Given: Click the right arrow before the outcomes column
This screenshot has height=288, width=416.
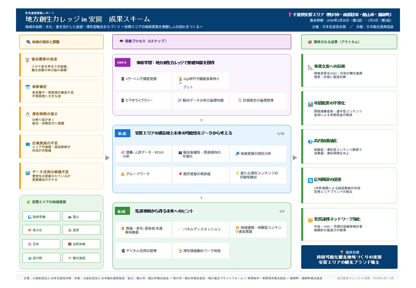Looking at the screenshot, I should pos(295,158).
